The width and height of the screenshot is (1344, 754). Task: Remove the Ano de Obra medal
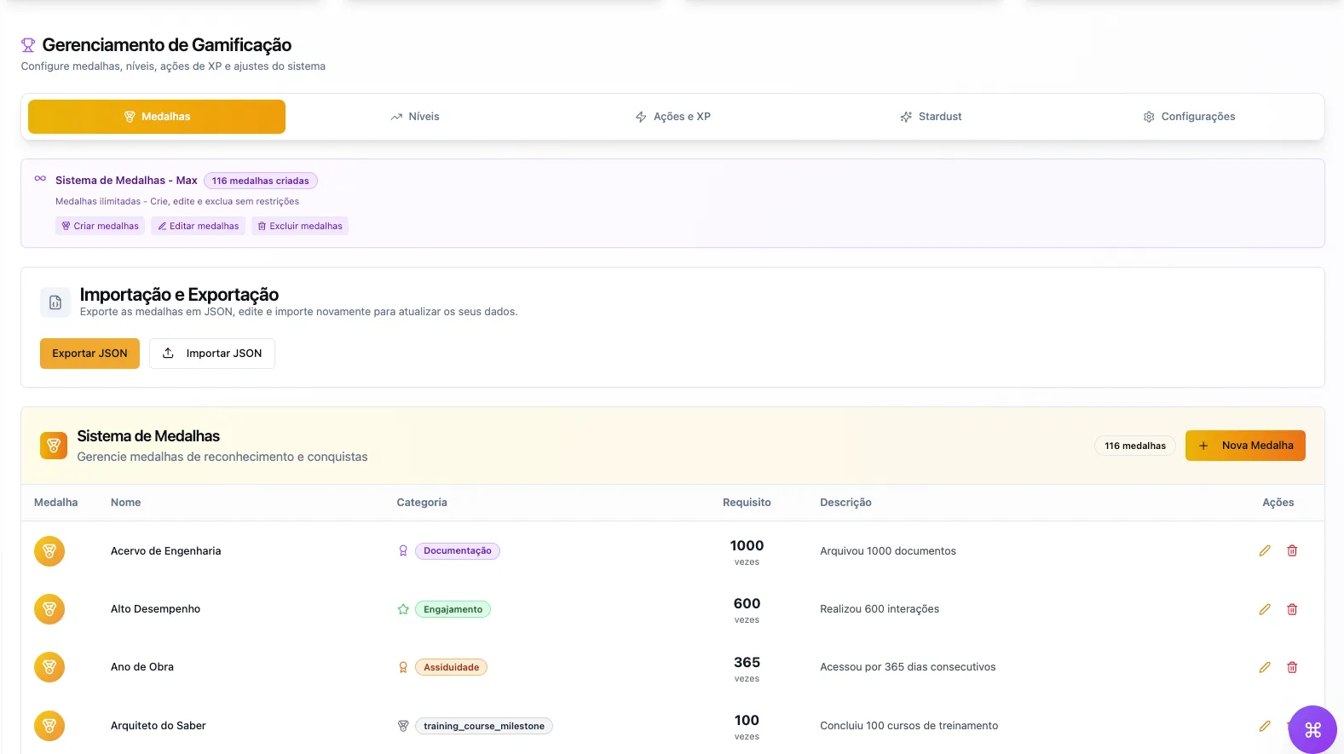point(1292,667)
